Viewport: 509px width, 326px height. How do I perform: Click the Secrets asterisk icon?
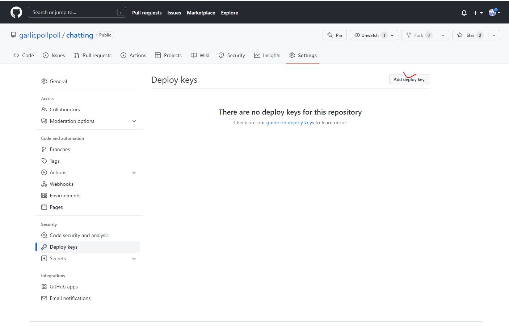(x=44, y=258)
